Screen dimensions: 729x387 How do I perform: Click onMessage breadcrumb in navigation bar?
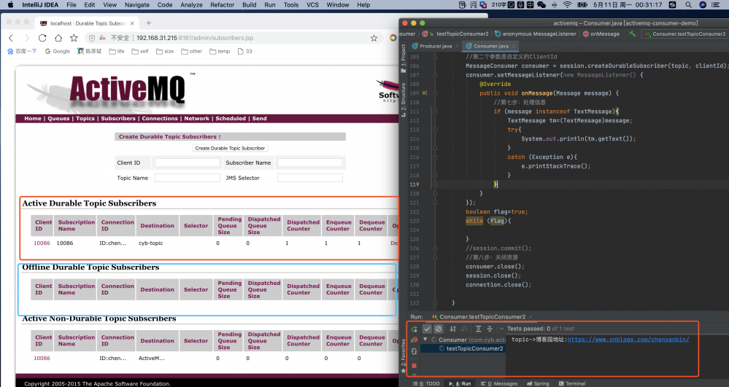[x=601, y=34]
